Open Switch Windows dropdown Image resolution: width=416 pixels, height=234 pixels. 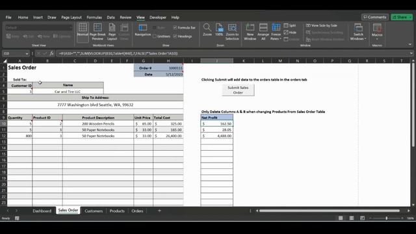click(358, 32)
